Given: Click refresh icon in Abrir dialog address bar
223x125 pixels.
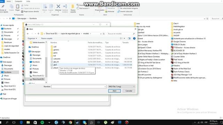Looking at the screenshot, I should tap(104, 34).
